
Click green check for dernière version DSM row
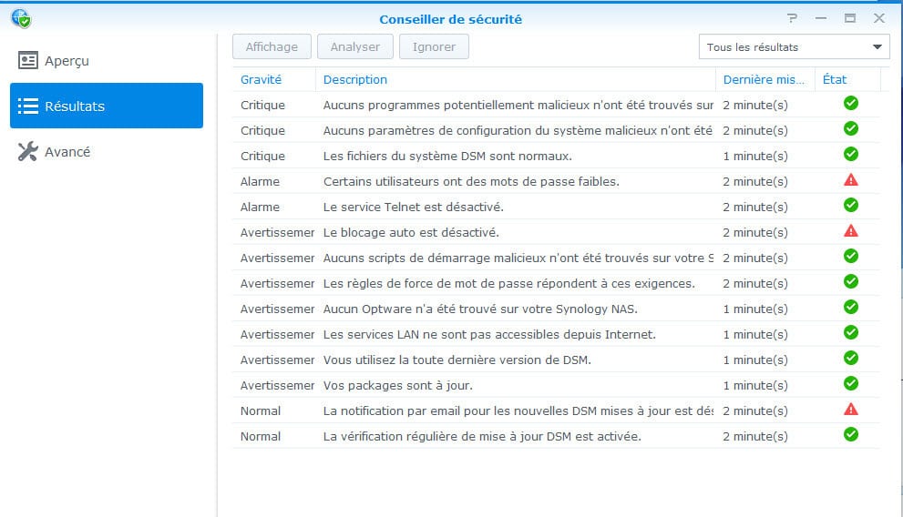click(850, 358)
